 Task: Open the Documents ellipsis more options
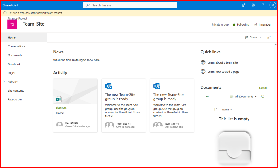pos(207,96)
